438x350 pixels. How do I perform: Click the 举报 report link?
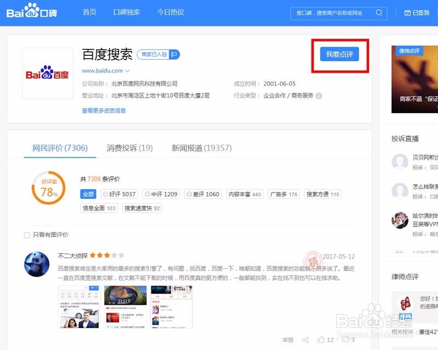pos(288,340)
